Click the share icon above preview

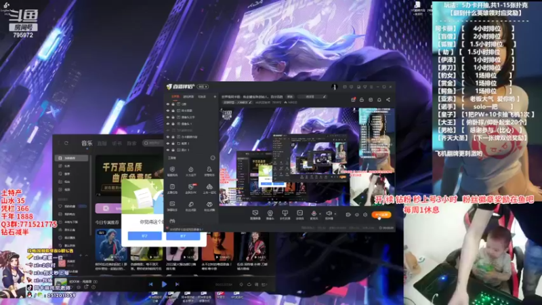point(388,100)
